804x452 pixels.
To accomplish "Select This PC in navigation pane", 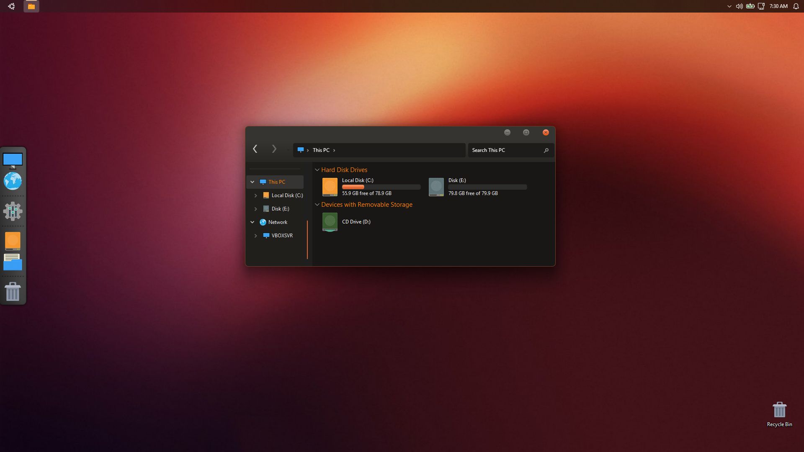I will coord(276,182).
